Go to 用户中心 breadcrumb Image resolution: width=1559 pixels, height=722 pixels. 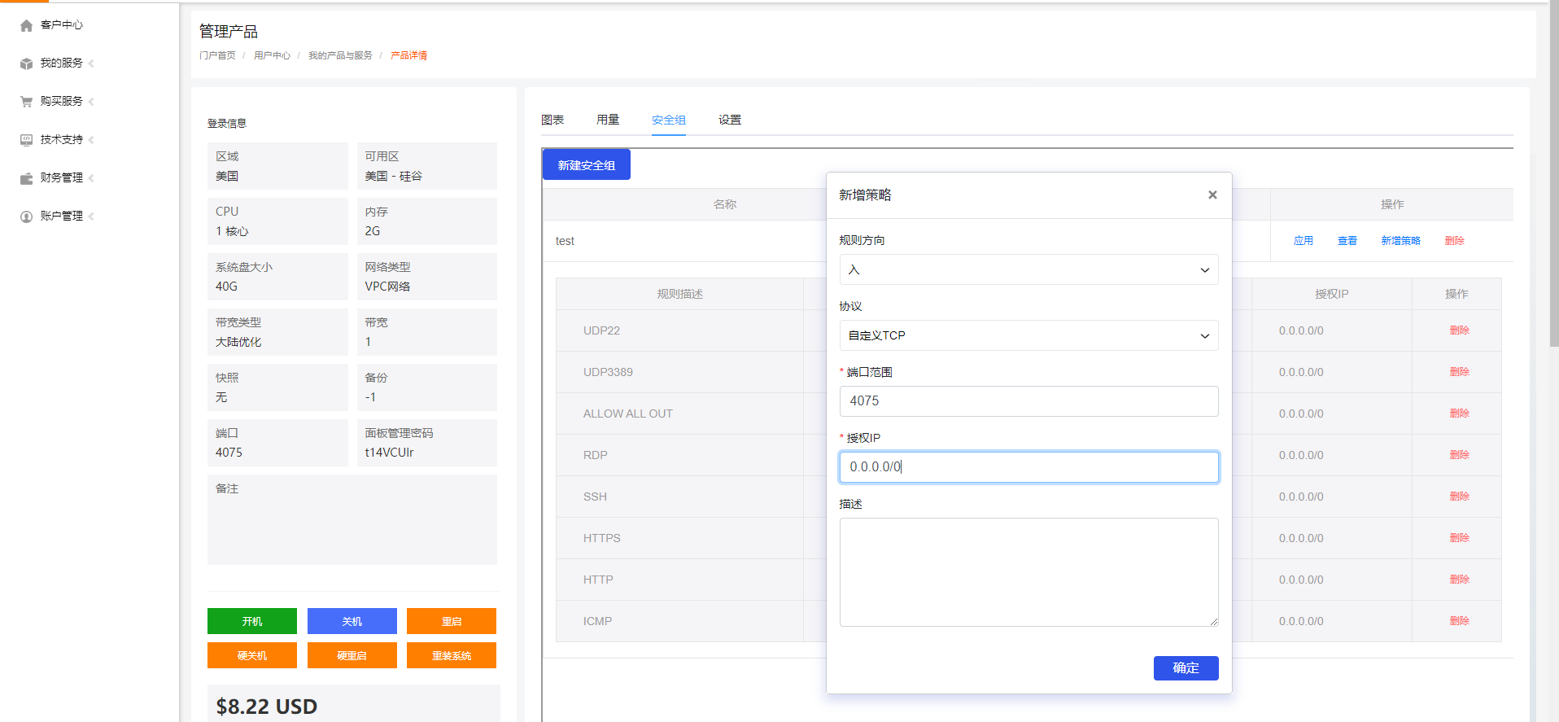coord(272,55)
